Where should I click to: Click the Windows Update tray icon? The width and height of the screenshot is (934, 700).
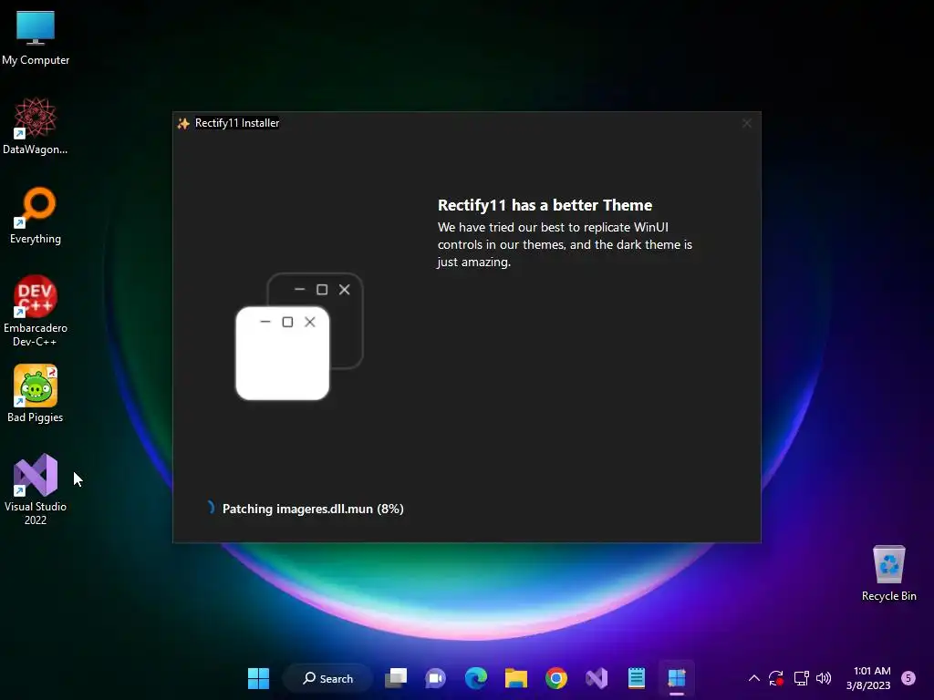click(x=776, y=678)
